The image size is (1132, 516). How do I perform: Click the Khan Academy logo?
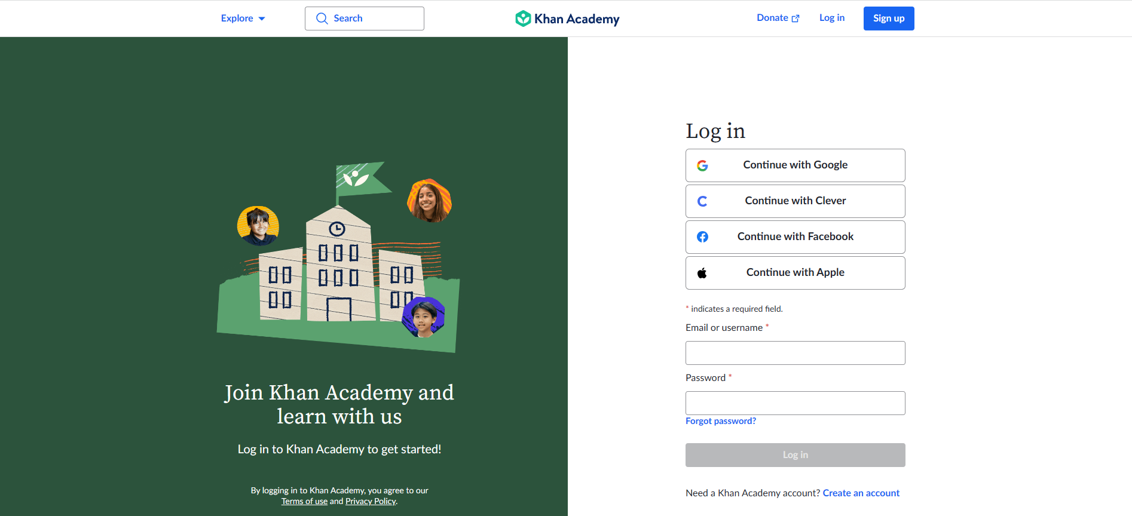coord(567,19)
